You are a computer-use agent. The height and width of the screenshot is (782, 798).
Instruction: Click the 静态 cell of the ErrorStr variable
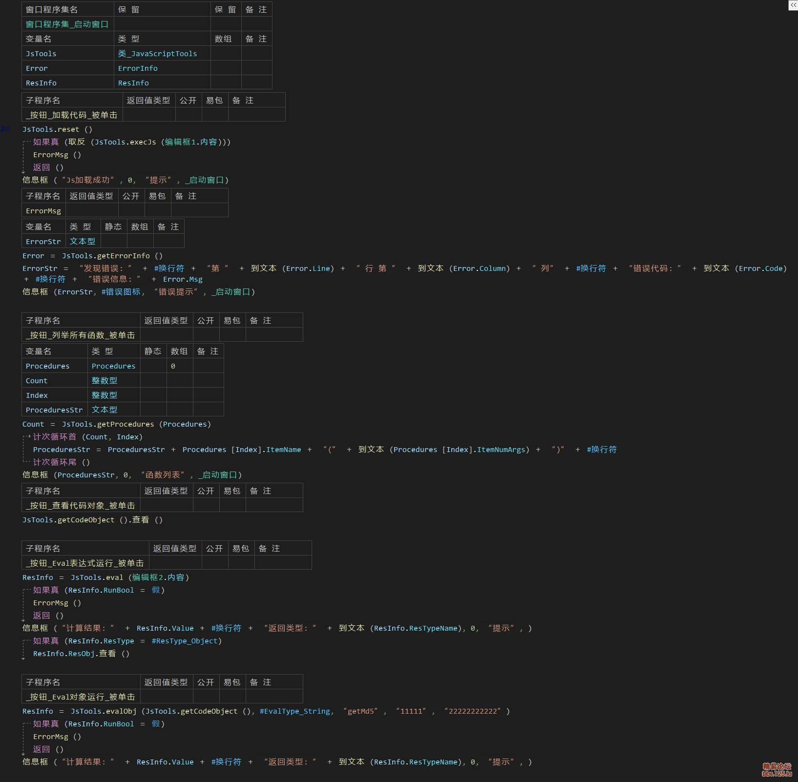tap(113, 241)
